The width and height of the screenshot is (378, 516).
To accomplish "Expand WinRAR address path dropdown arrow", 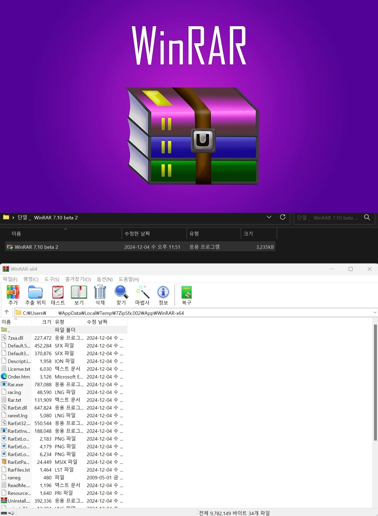I will point(375,313).
